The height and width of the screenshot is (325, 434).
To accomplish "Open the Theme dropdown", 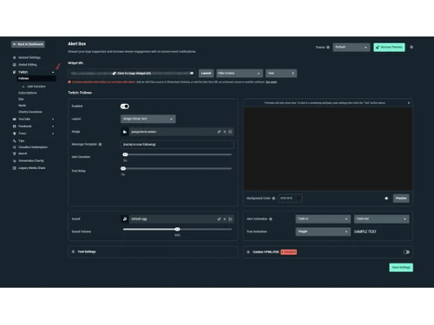I will click(352, 47).
